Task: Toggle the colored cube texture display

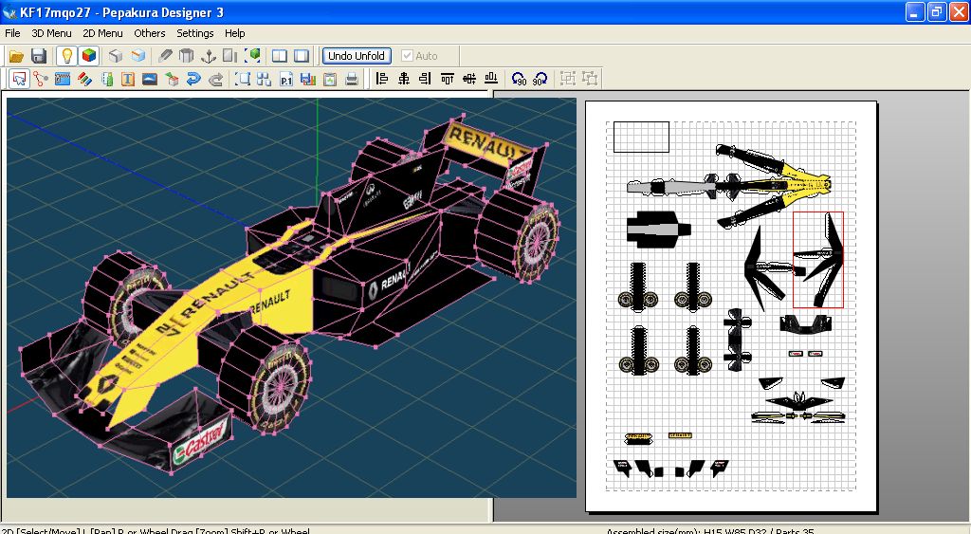Action: [88, 56]
